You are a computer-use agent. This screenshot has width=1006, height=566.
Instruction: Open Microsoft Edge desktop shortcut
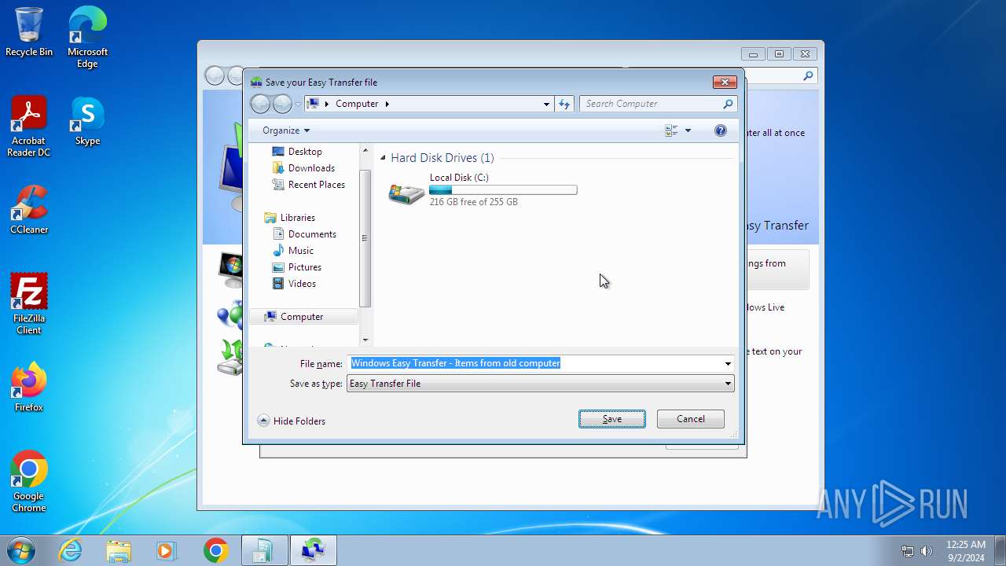[87, 38]
